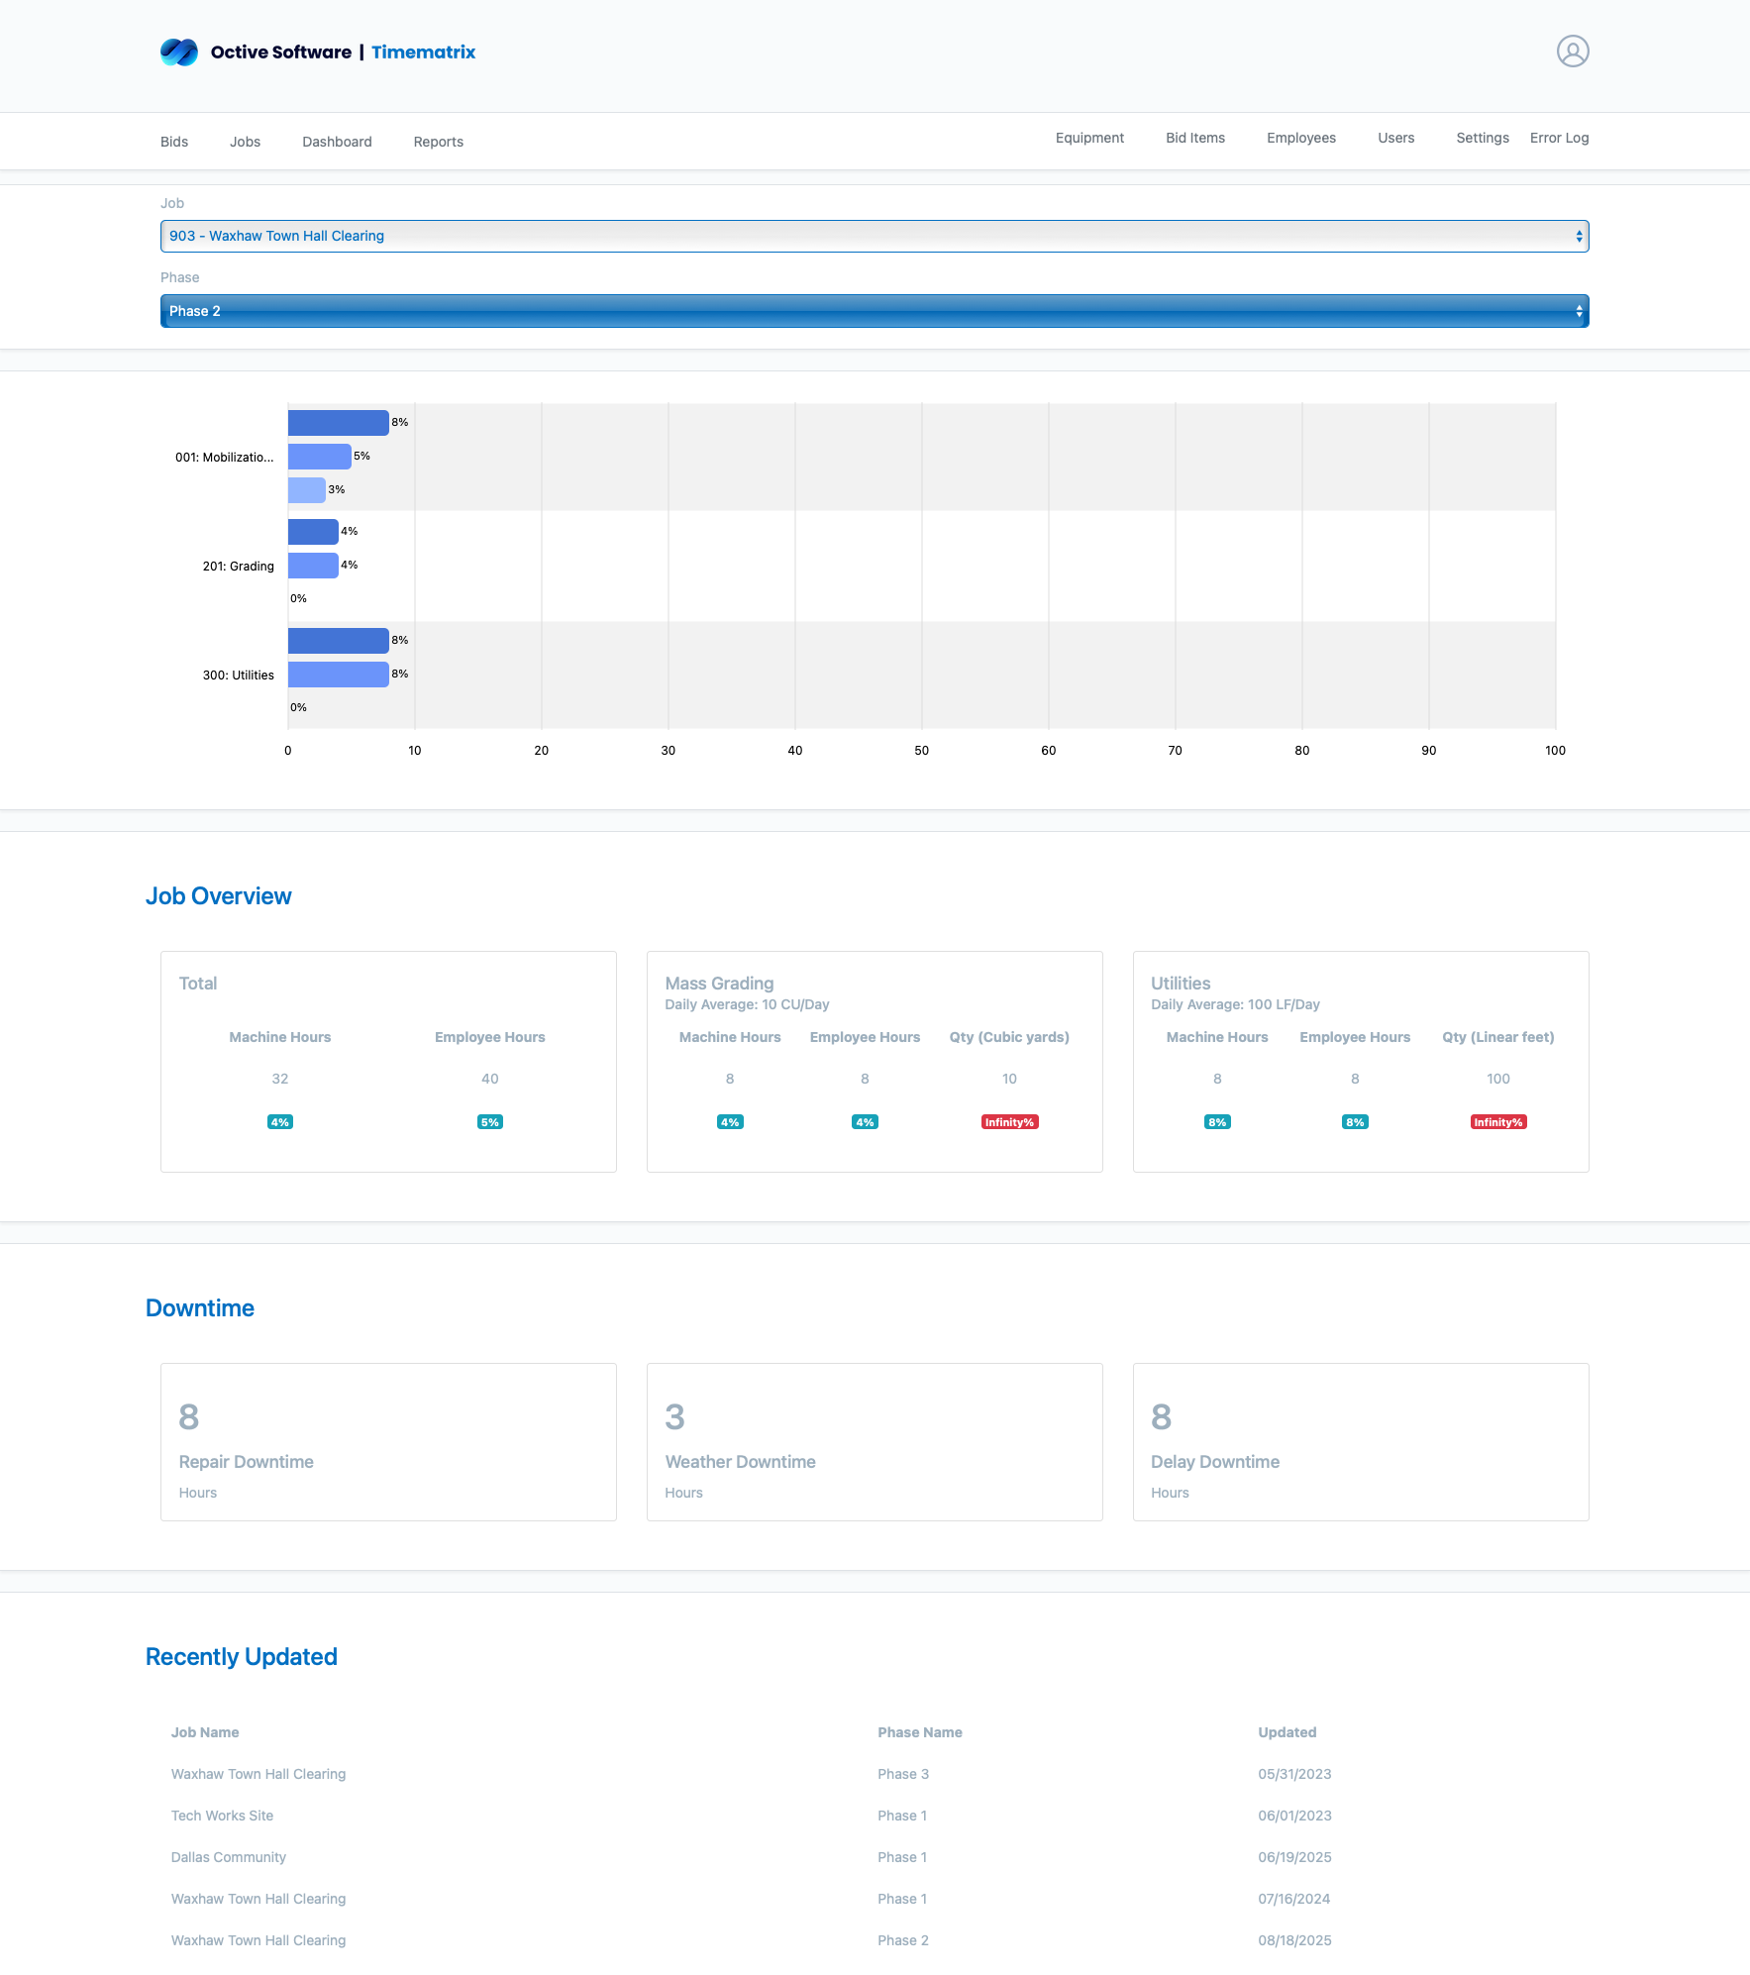Click the Octive Software logo icon
Screen dimensions: 1750x1975
[179, 52]
